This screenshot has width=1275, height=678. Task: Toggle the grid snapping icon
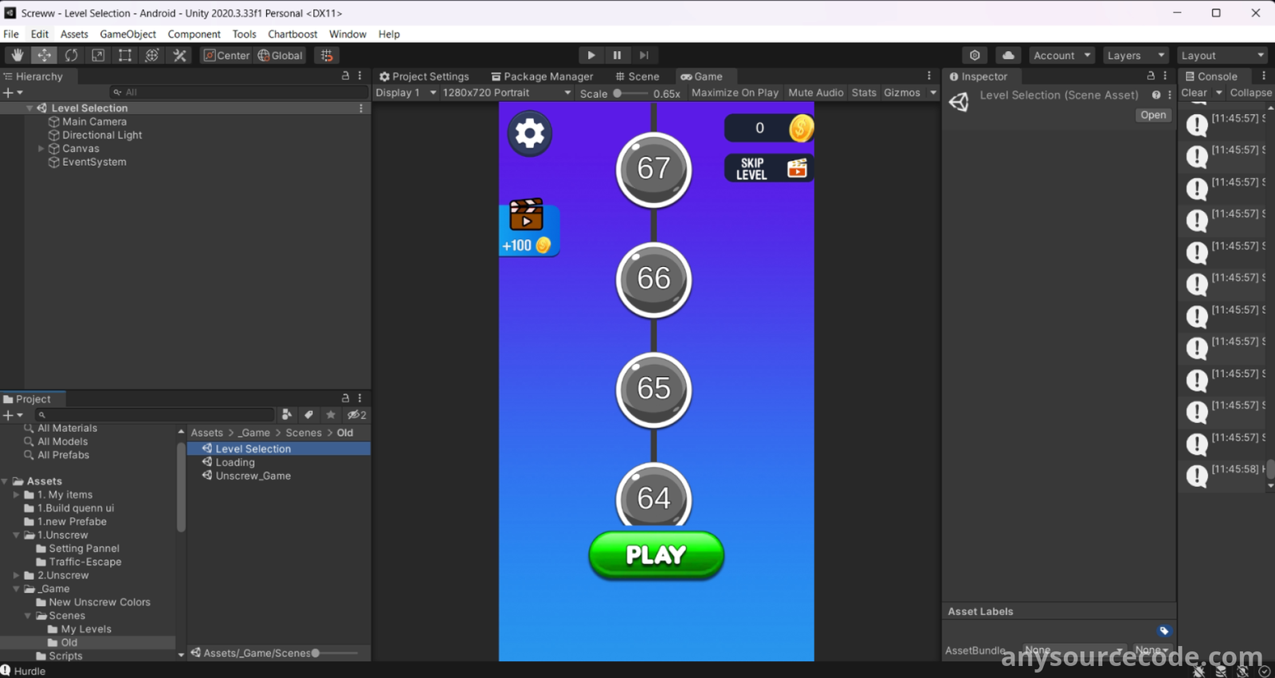click(327, 55)
